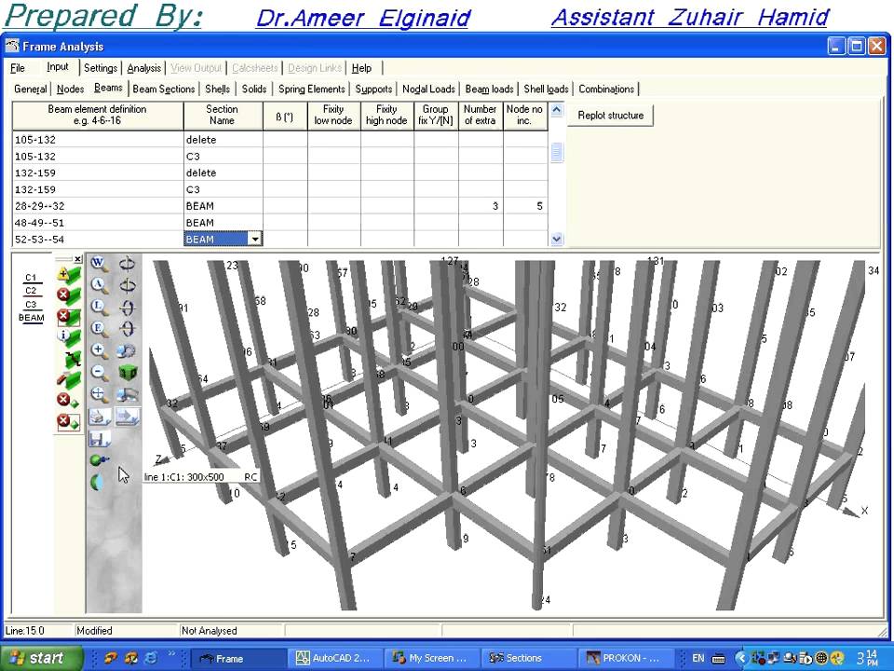The height and width of the screenshot is (671, 894).
Task: Open the Analysis menu
Action: click(x=143, y=68)
